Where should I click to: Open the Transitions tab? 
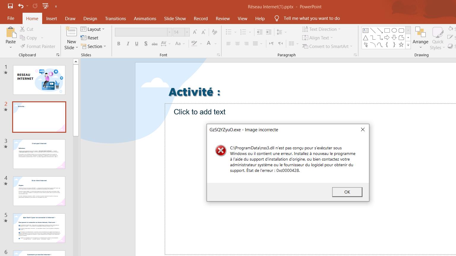click(115, 18)
